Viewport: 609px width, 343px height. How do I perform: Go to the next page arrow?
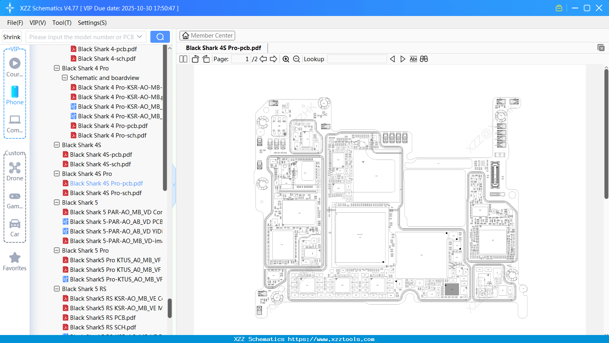point(274,59)
